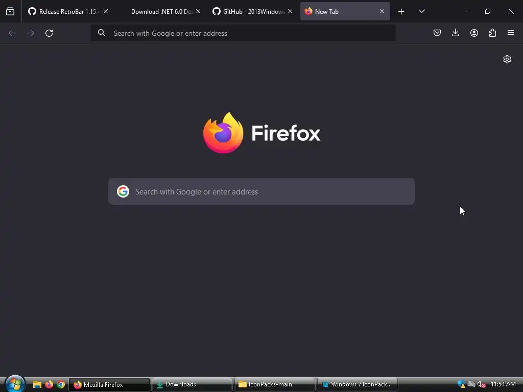This screenshot has width=523, height=392.
Task: Open the Firefox View icon
Action: (10, 11)
